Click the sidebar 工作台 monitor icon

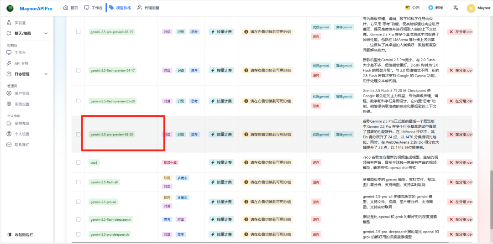(x=9, y=53)
